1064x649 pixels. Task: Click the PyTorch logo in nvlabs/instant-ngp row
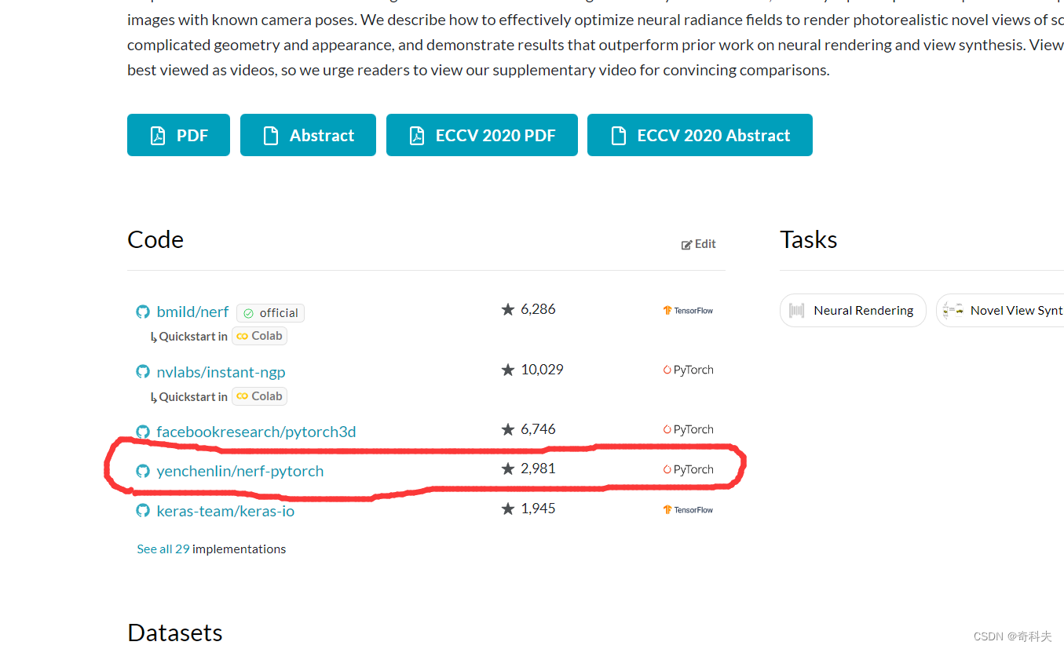[x=688, y=370]
